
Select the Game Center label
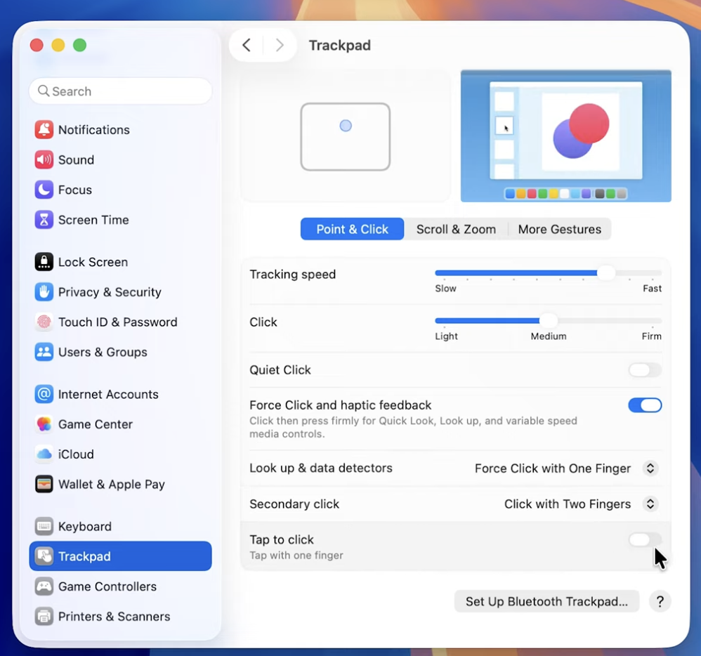96,424
